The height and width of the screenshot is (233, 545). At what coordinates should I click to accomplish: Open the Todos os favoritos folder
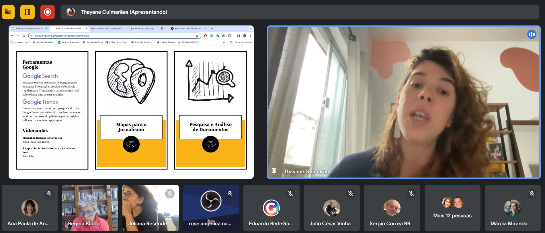coord(241,42)
